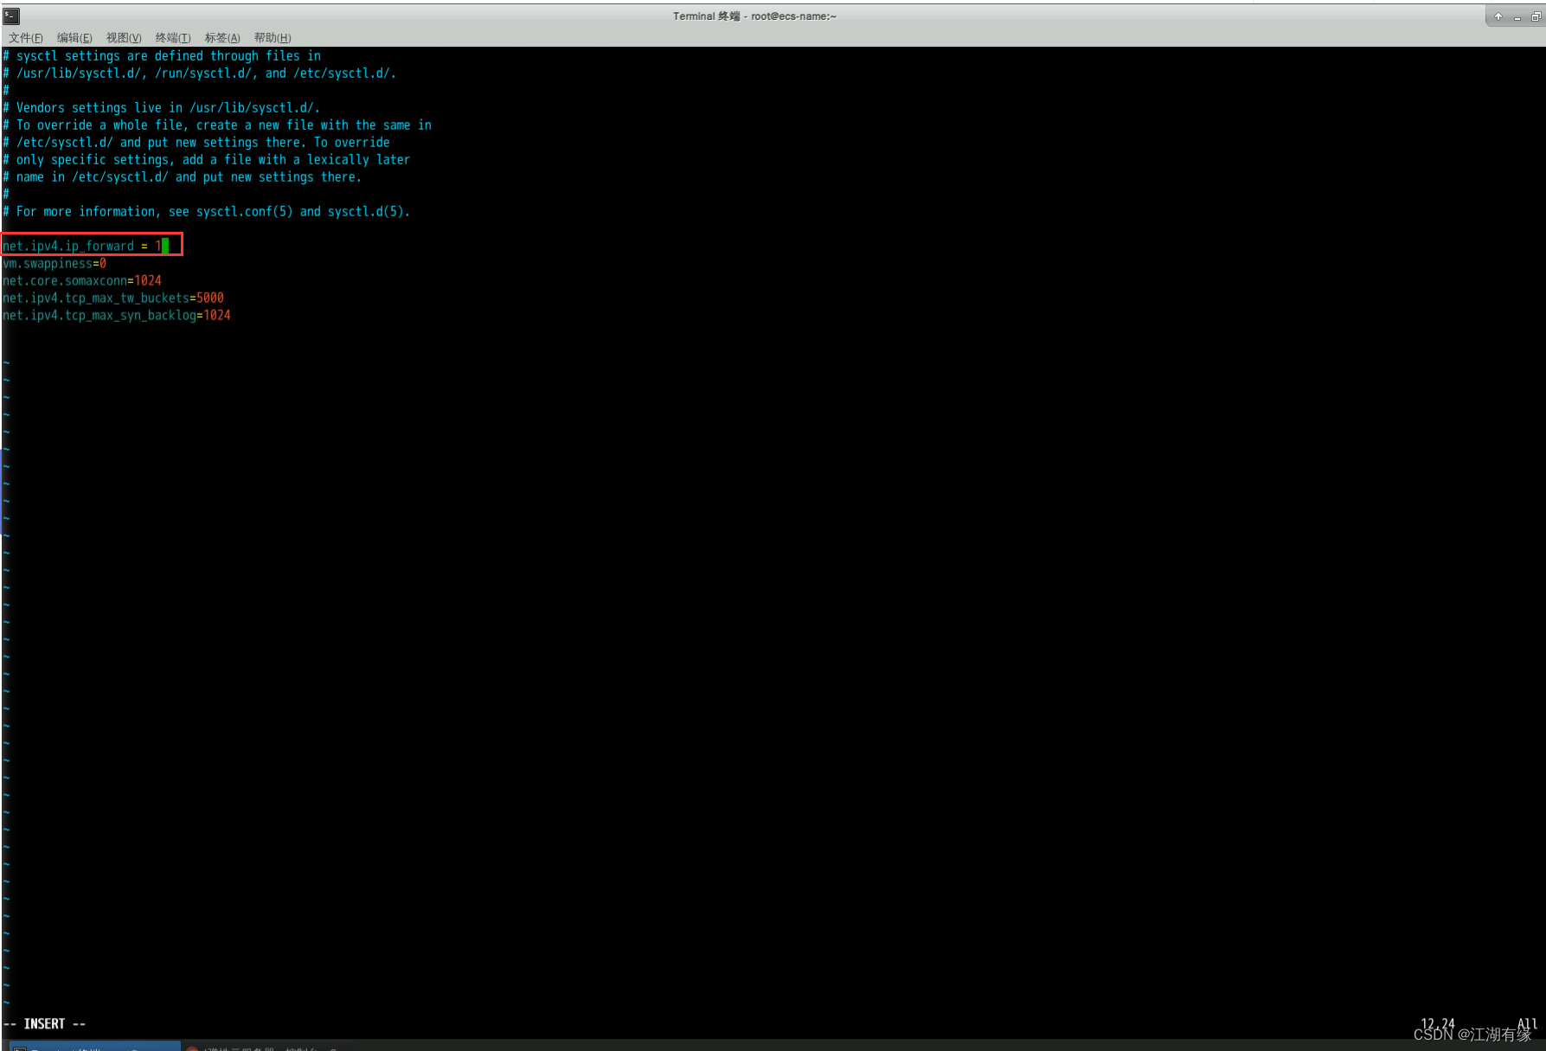Open the 帮助(H) menu
This screenshot has width=1546, height=1051.
point(273,38)
